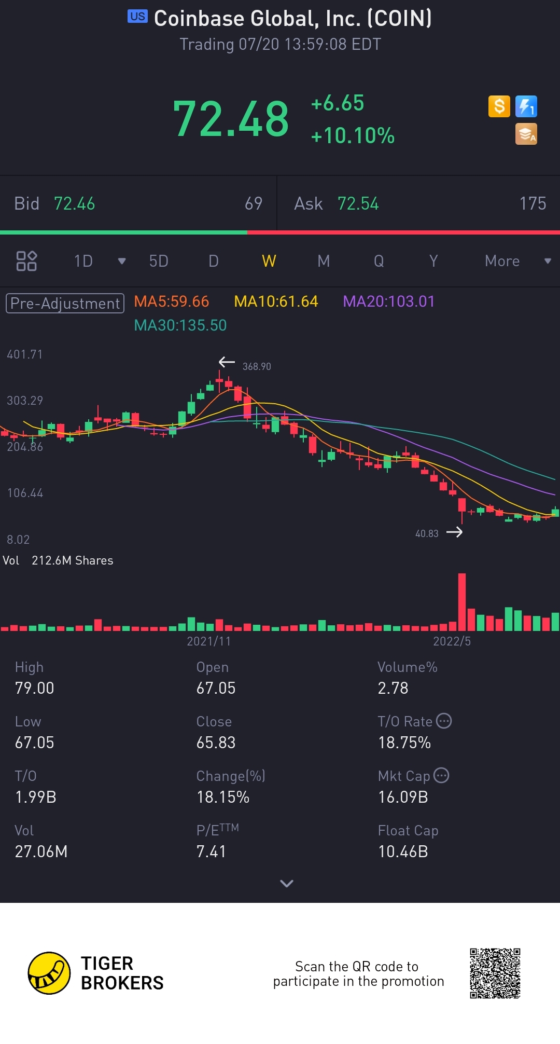
Task: Tap the Vol 212.6M Shares label
Action: 58,560
